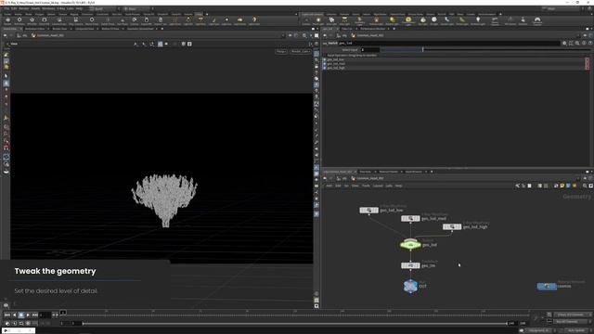
Task: Create an Area Light from the shelf
Action: (x=344, y=20)
